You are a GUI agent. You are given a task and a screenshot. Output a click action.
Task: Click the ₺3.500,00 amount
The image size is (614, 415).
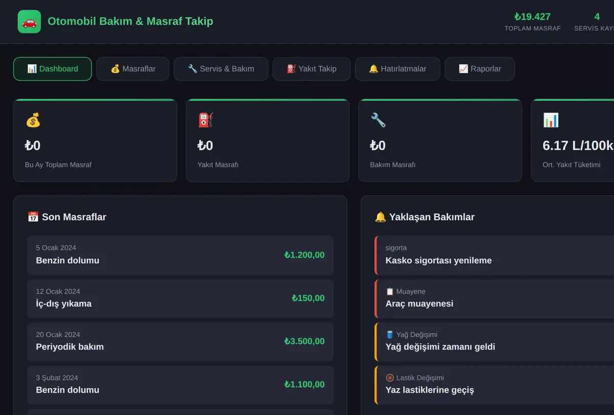click(x=304, y=341)
